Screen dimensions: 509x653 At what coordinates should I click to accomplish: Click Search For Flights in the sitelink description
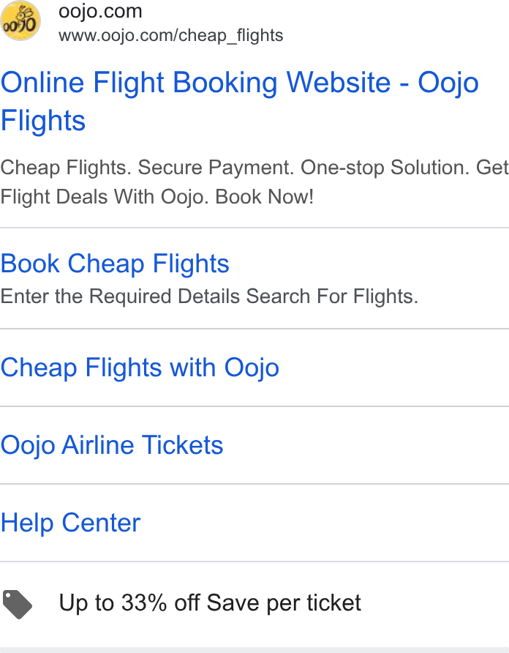pos(332,296)
